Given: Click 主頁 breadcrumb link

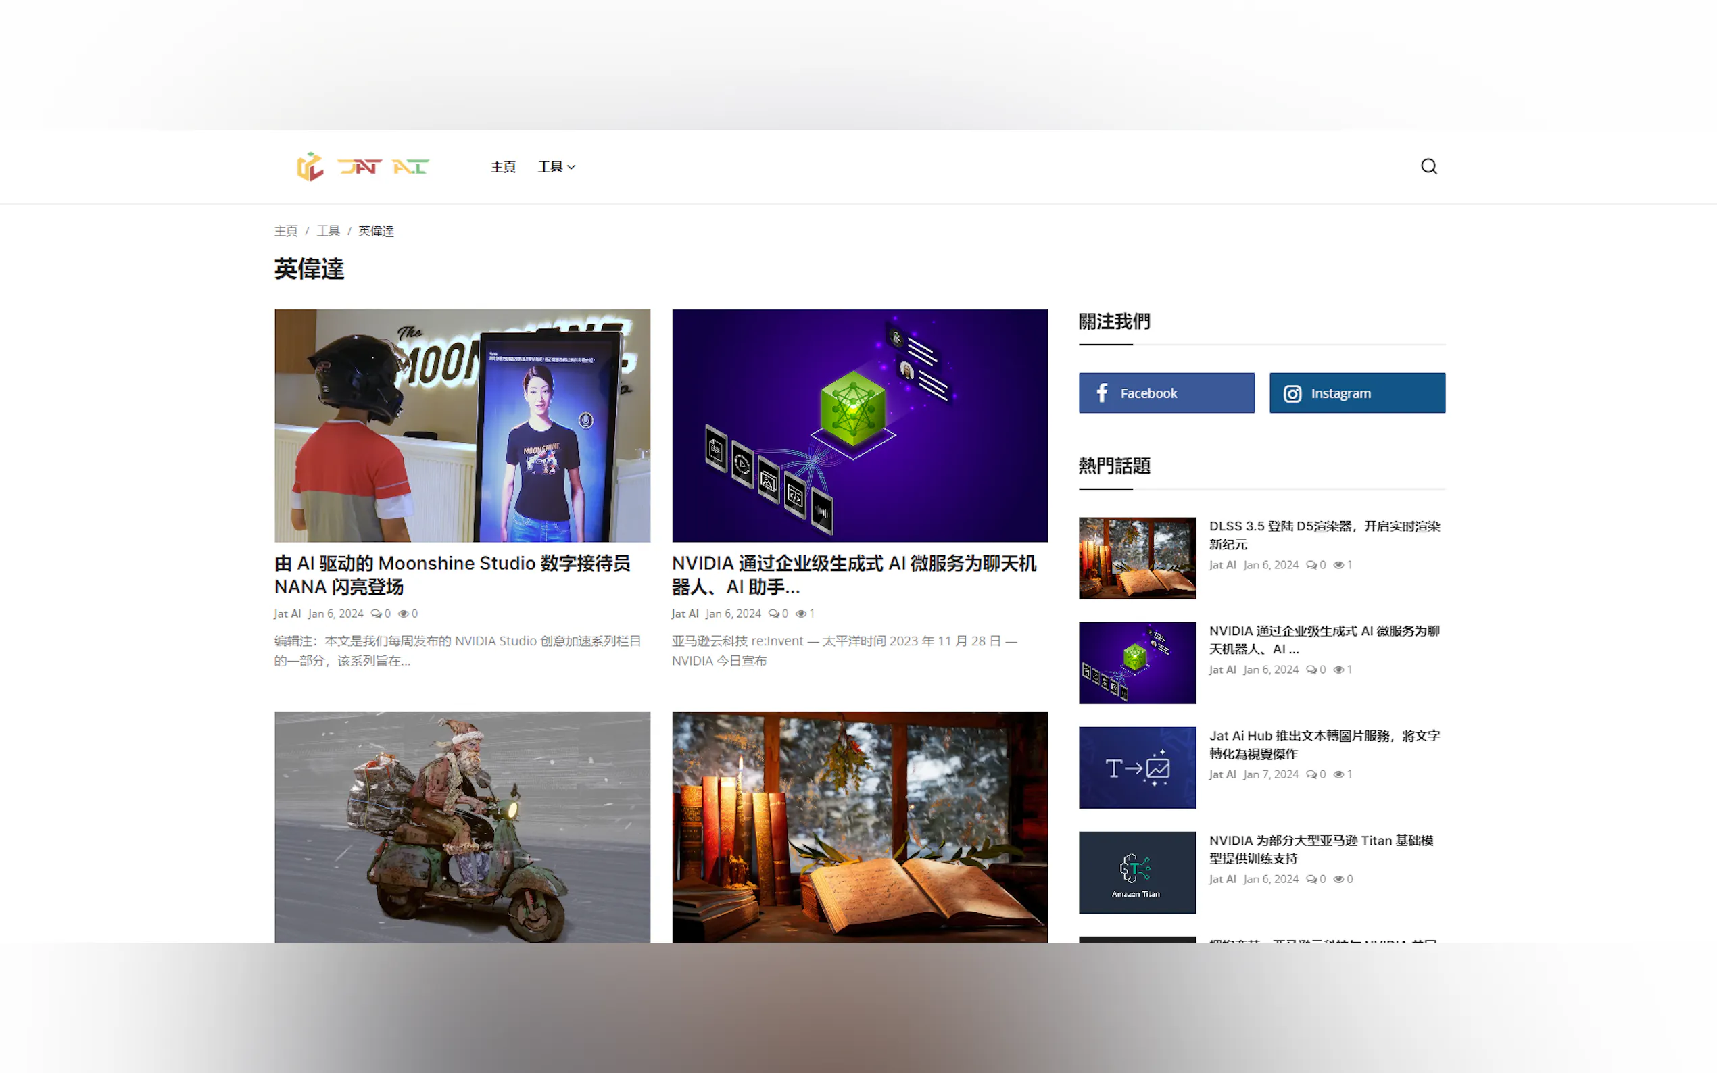Looking at the screenshot, I should tap(285, 230).
